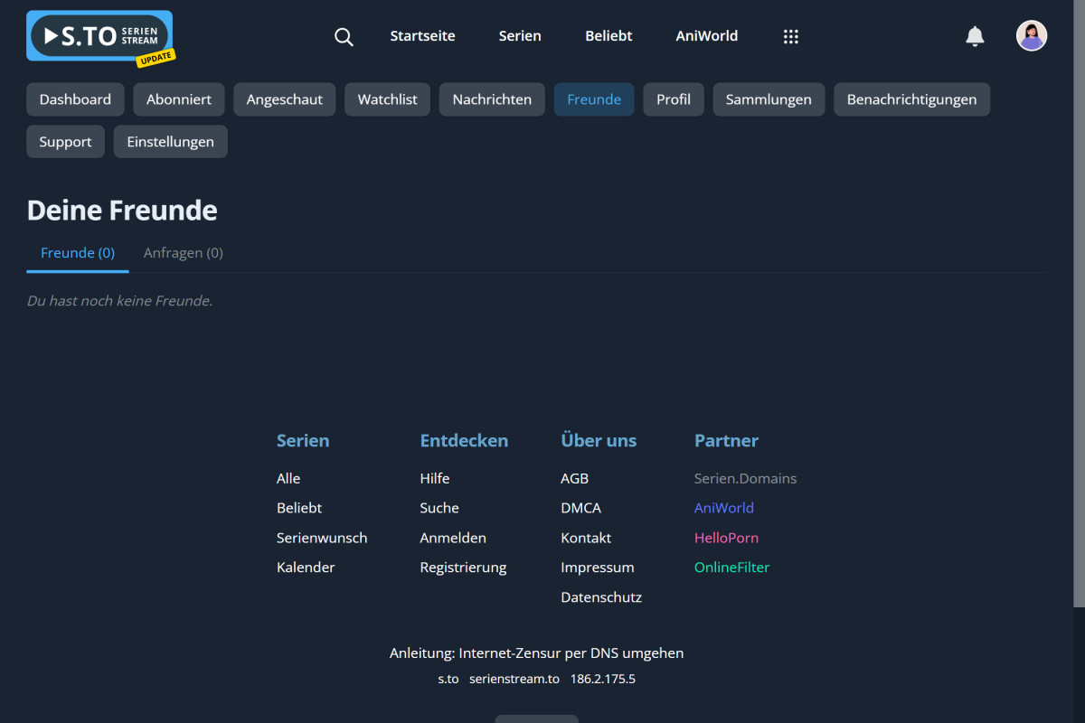Switch to the Anfragen (0) tab
This screenshot has width=1085, height=723.
click(x=183, y=253)
